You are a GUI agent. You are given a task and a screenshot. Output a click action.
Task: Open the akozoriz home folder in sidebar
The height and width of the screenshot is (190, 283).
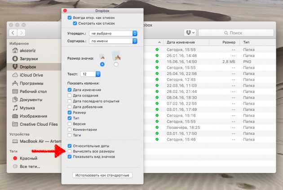(x=34, y=50)
